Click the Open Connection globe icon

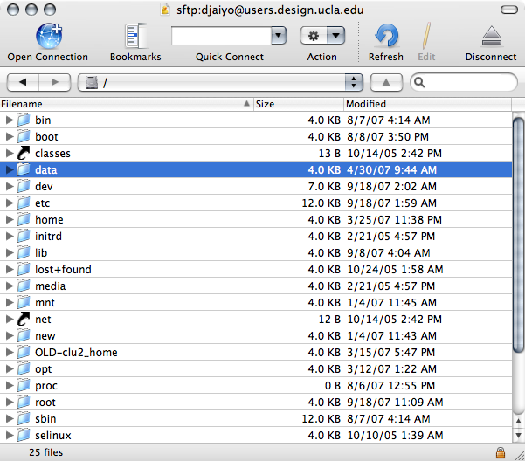[47, 36]
